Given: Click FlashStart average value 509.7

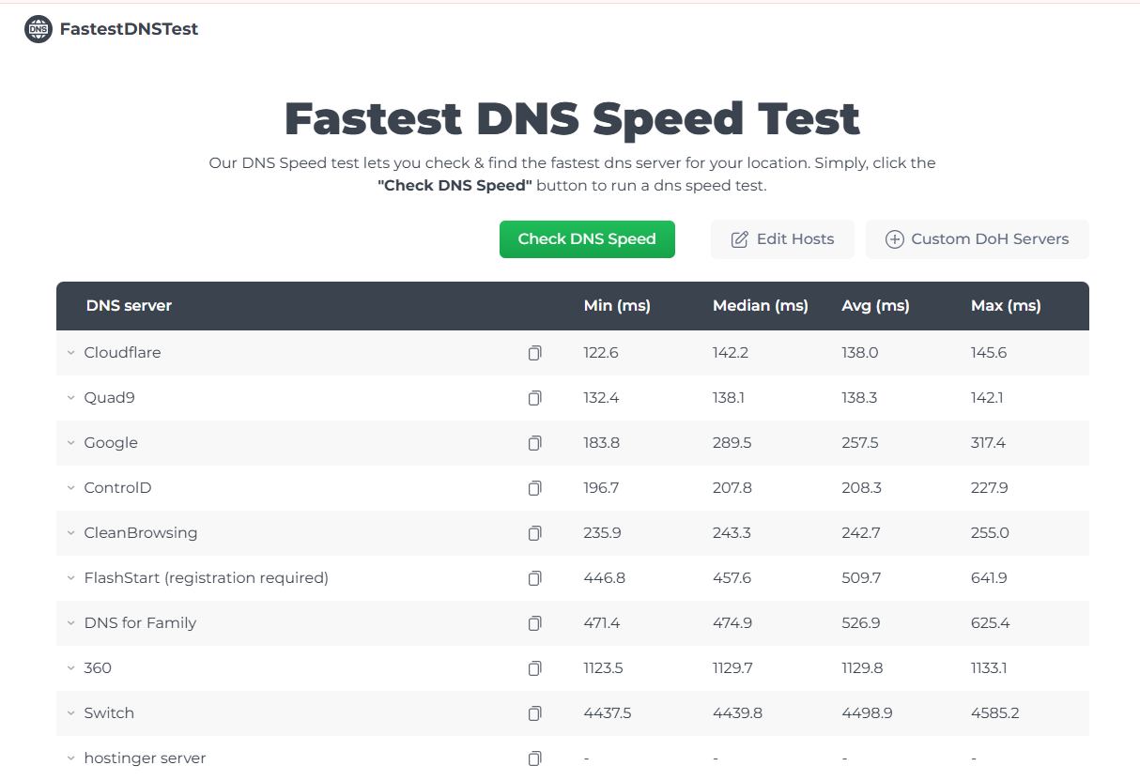Looking at the screenshot, I should (861, 578).
